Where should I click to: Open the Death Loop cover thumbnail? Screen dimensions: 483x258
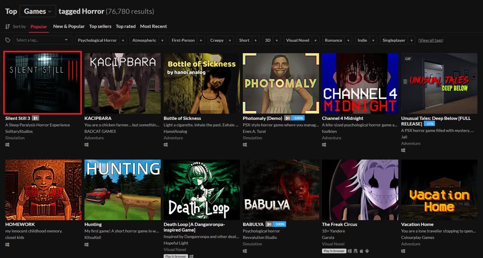[x=202, y=190]
